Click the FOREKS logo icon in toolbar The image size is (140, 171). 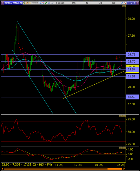[x=34, y=3]
